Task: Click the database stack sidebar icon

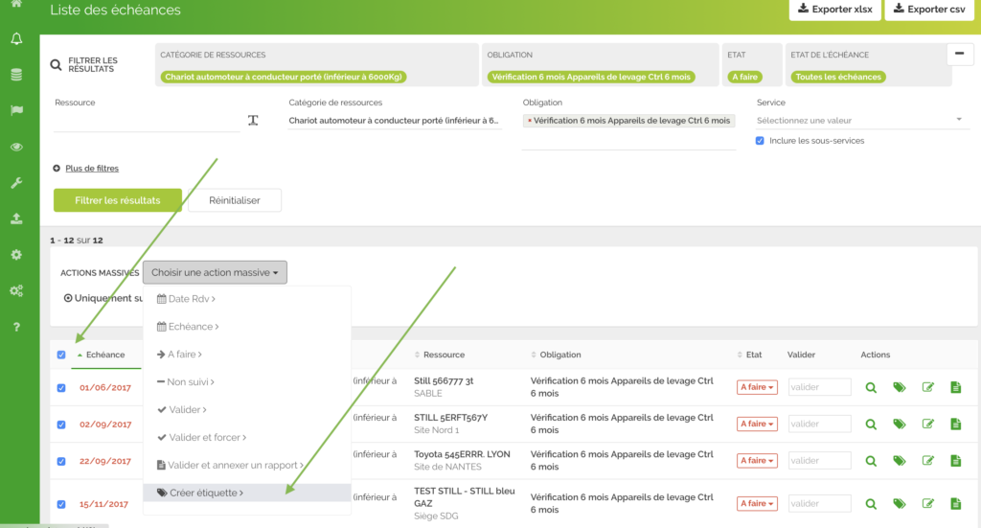Action: pos(16,75)
